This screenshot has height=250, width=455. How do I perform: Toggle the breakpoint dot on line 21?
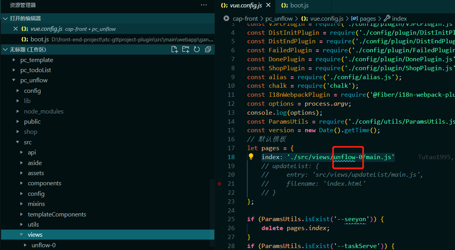[220, 184]
